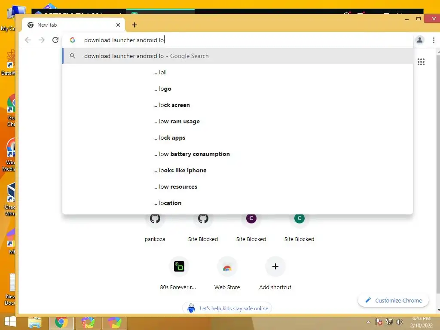
Task: Click the Chrome taskbar icon
Action: 61,322
